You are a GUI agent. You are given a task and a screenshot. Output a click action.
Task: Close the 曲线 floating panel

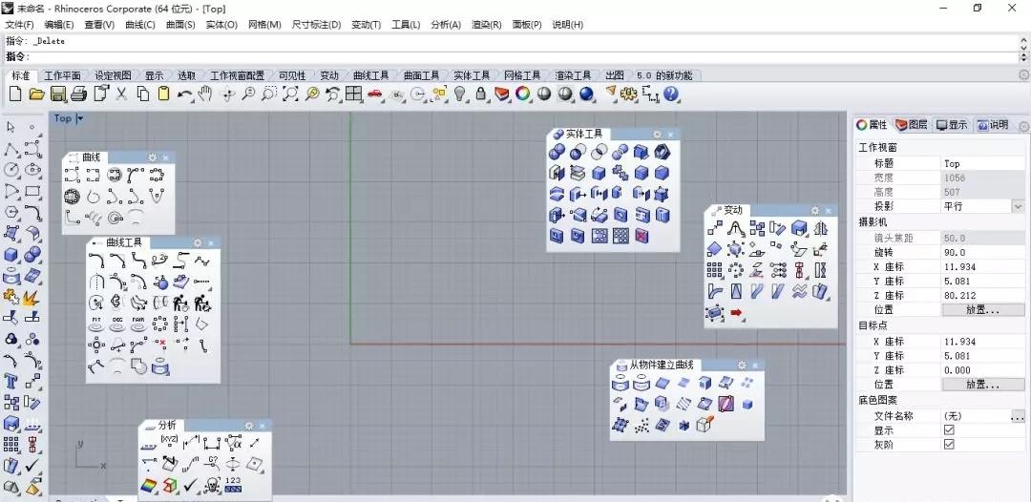tap(166, 157)
